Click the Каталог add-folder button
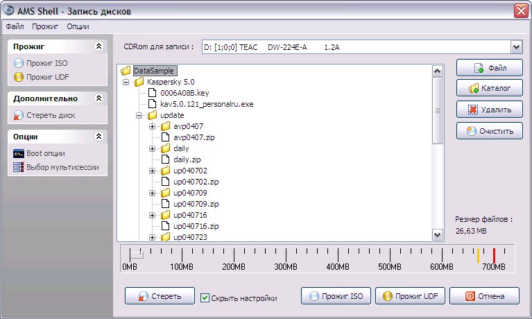The height and width of the screenshot is (319, 532). [x=489, y=88]
